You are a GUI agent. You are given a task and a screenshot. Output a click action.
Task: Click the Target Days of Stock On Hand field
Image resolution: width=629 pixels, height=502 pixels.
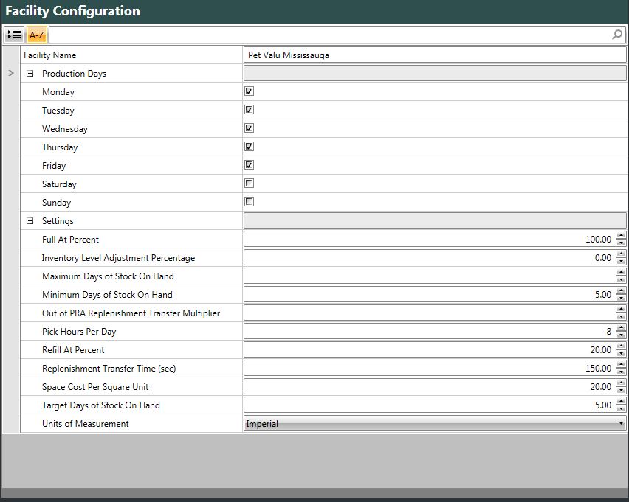430,405
